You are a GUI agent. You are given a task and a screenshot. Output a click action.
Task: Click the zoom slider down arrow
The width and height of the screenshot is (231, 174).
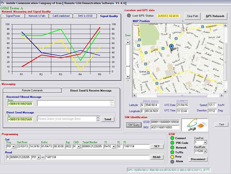pyautogui.click(x=128, y=77)
